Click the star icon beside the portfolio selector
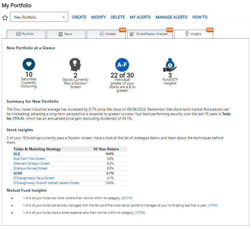The height and width of the screenshot is (229, 251). [5, 18]
